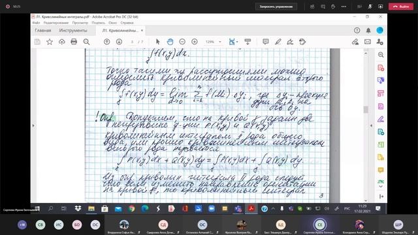Screen dimensions: 418x235
Task: Switch to the Инструменты tab
Action: point(73,31)
